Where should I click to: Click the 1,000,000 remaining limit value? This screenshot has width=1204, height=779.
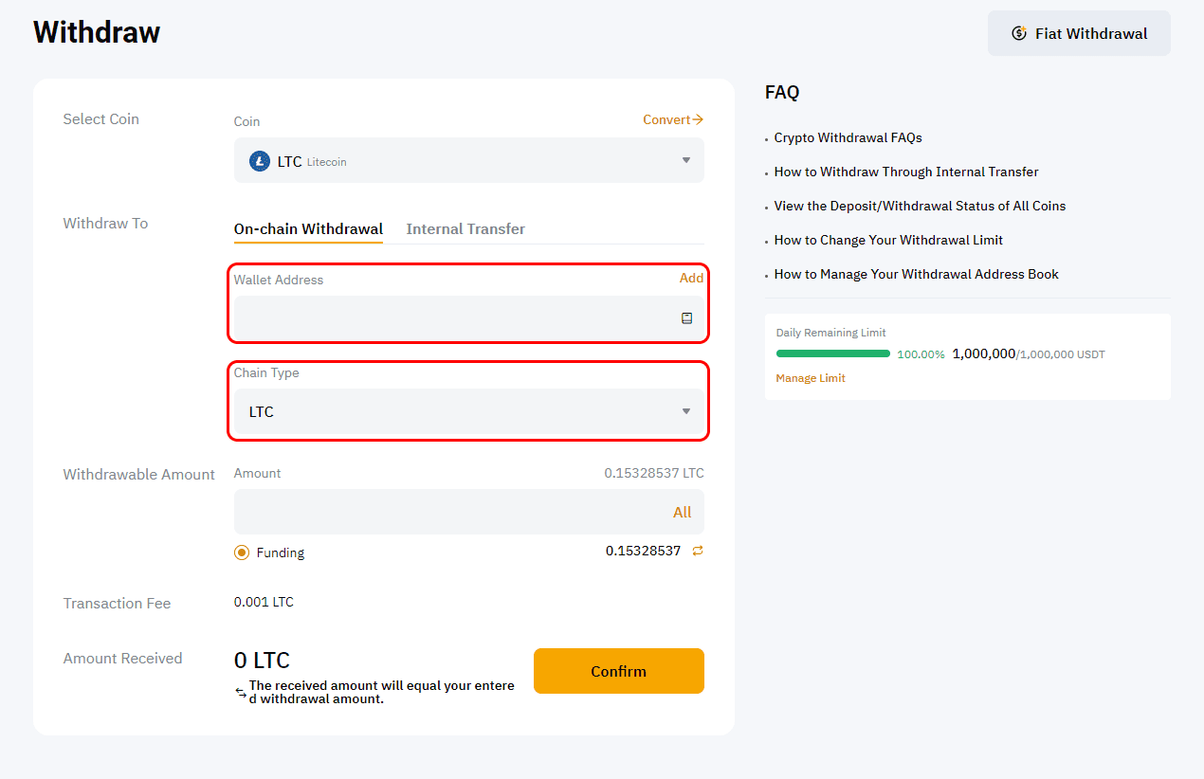tap(984, 353)
